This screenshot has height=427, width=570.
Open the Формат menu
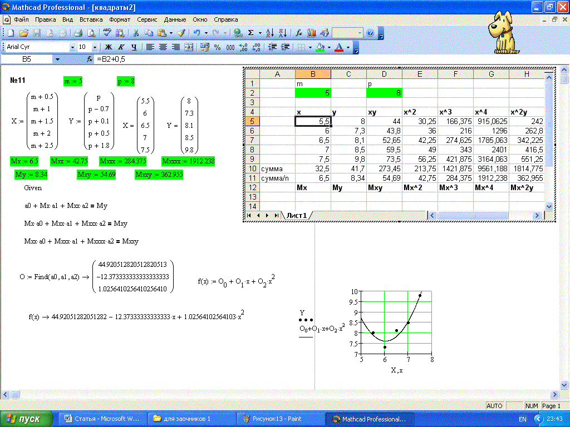coord(120,19)
